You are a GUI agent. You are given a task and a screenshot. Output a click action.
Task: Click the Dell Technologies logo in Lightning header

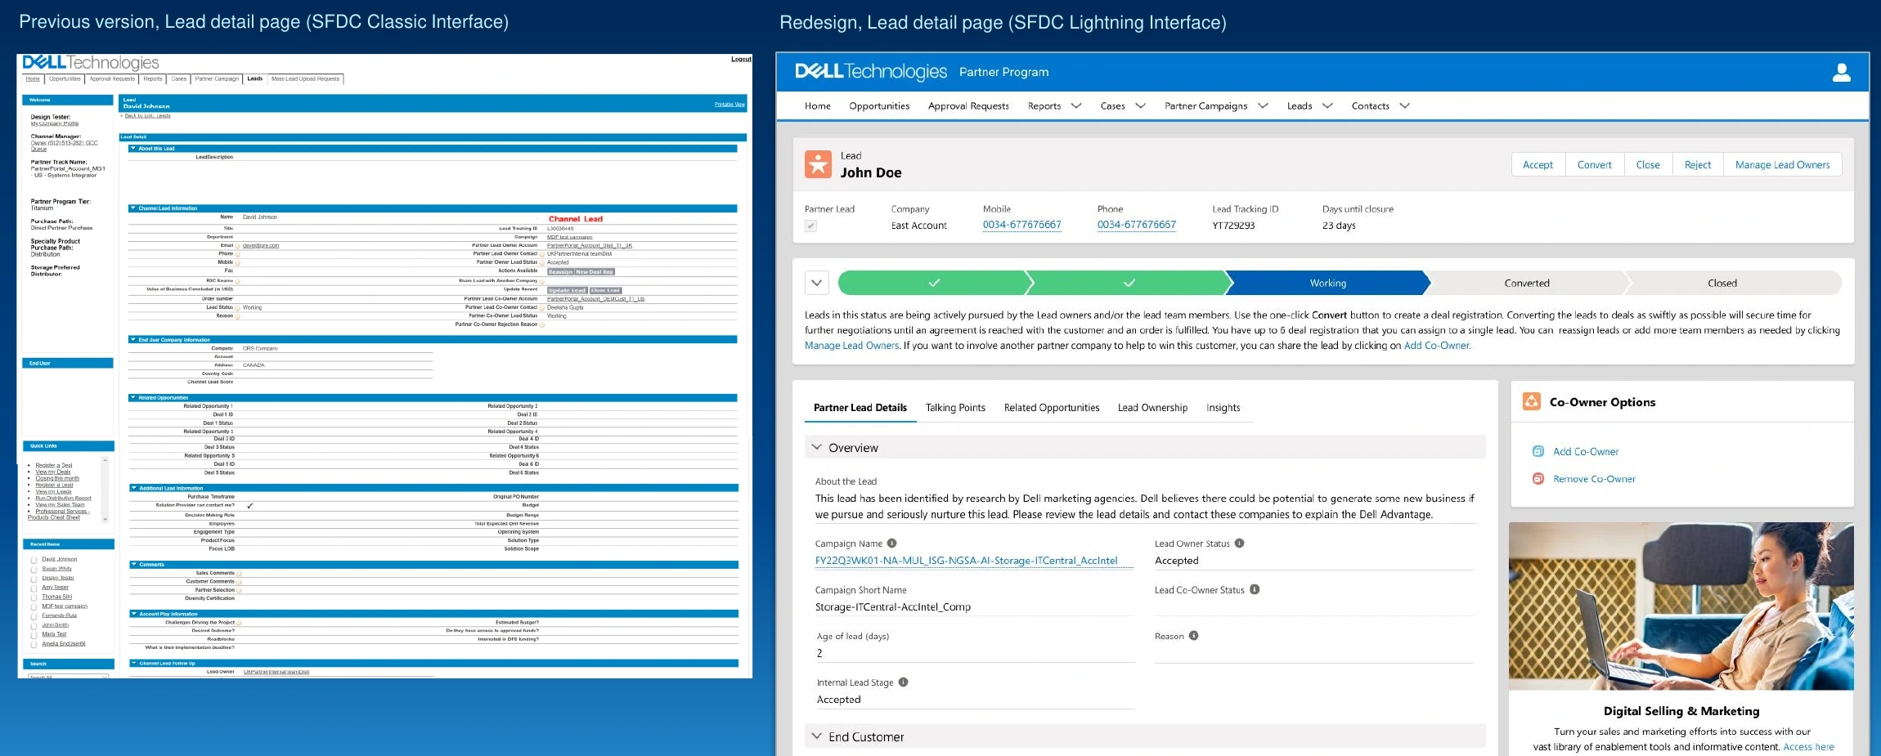coord(871,72)
